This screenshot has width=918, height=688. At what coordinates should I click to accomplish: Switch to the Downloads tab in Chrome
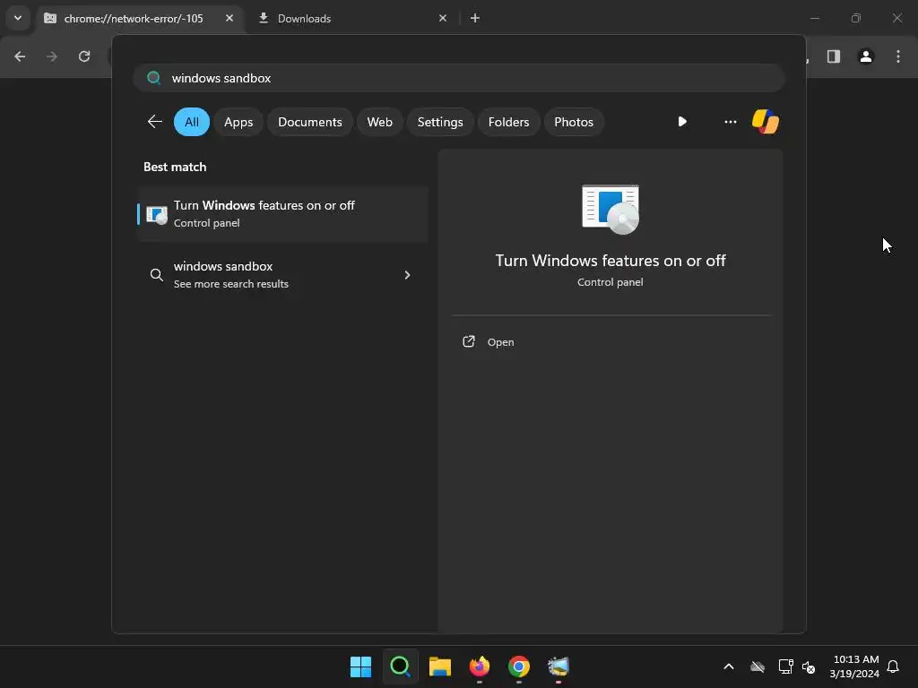pos(304,18)
